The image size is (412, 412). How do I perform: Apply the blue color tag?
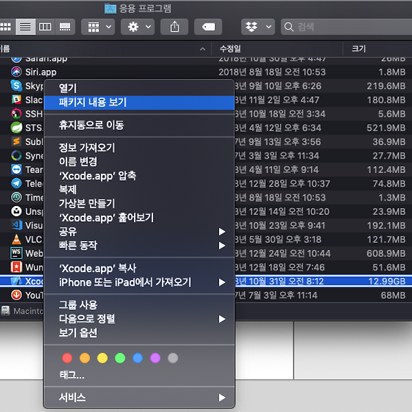[x=137, y=358]
